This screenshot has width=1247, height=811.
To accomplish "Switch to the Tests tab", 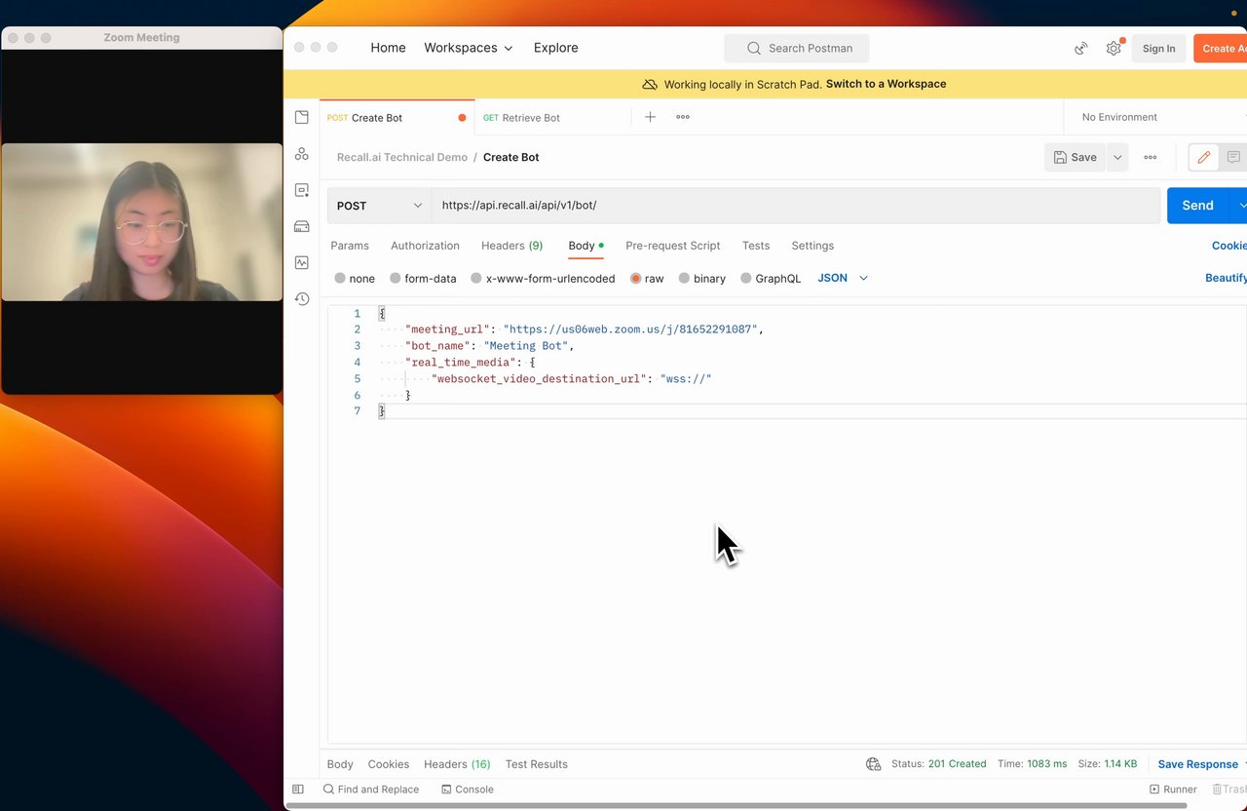I will 756,246.
